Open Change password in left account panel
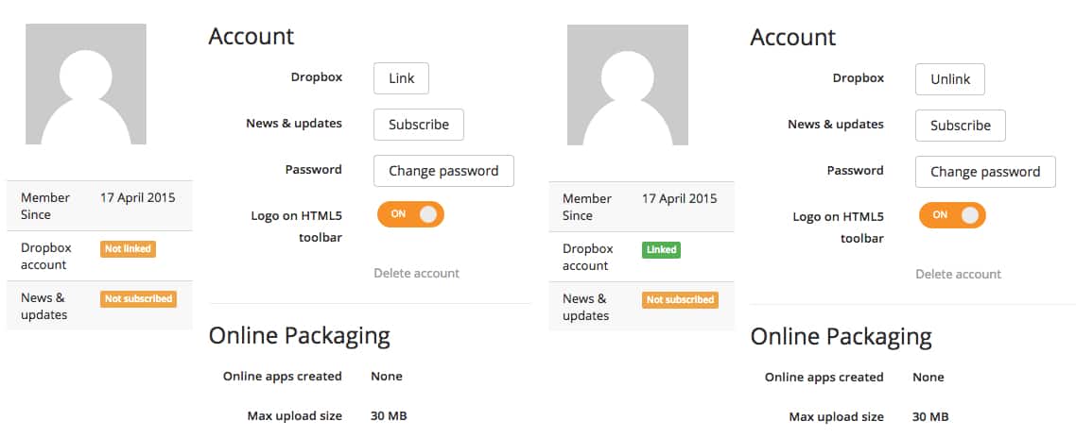Image resolution: width=1076 pixels, height=438 pixels. (x=443, y=171)
